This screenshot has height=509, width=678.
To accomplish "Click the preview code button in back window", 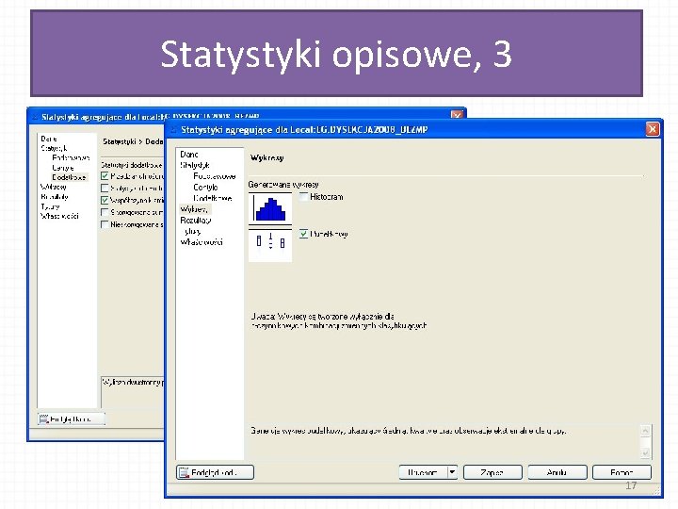I will coord(72,419).
